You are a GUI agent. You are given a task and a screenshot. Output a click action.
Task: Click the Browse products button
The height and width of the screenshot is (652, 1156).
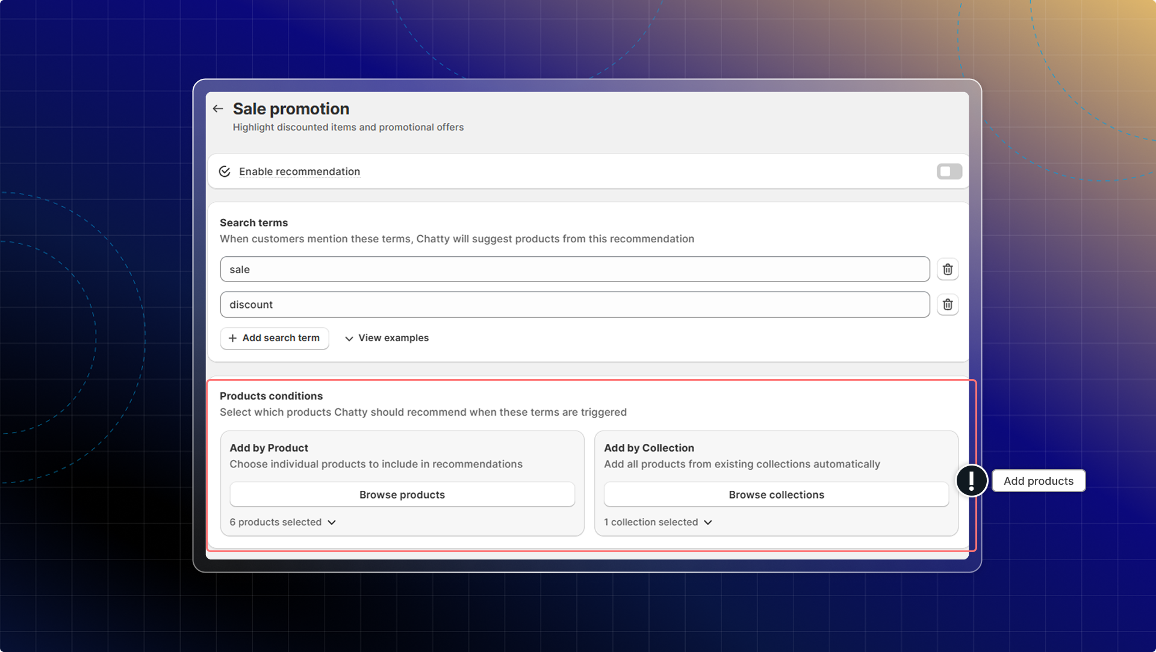(402, 494)
